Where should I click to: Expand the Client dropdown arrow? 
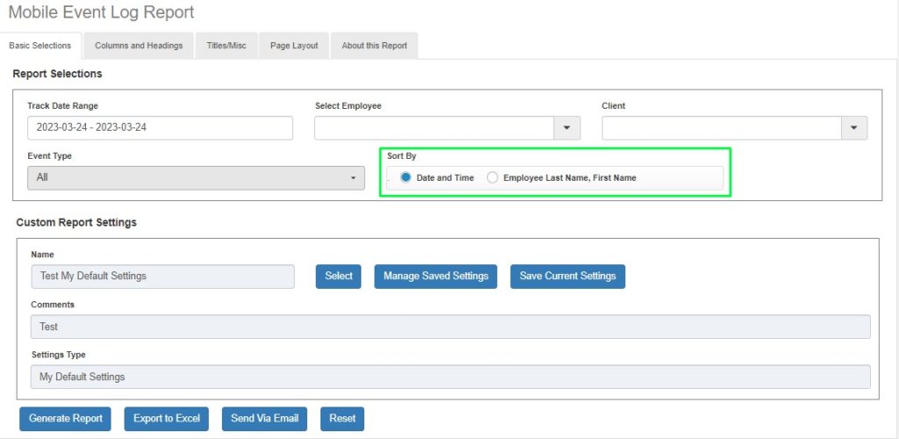[854, 128]
